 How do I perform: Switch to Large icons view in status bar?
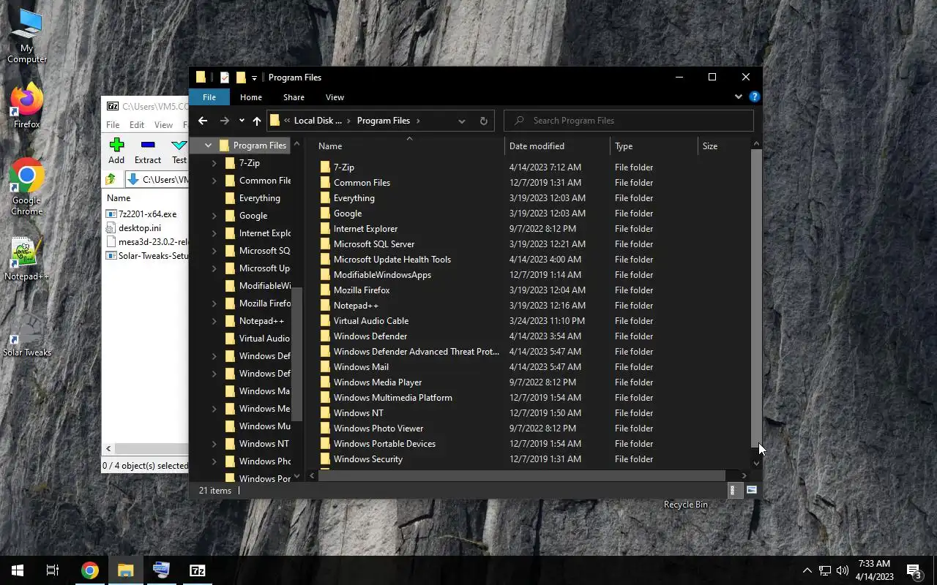click(x=751, y=491)
